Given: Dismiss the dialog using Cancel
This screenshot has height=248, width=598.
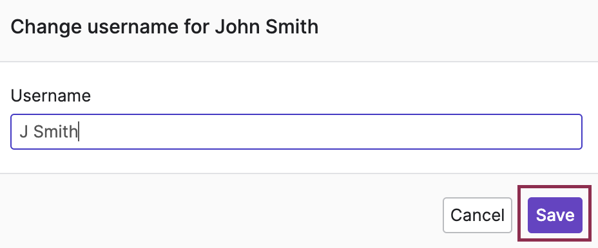Looking at the screenshot, I should (477, 215).
